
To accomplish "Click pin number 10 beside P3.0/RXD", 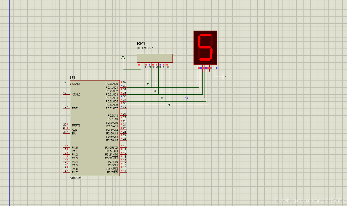I will pos(125,146).
